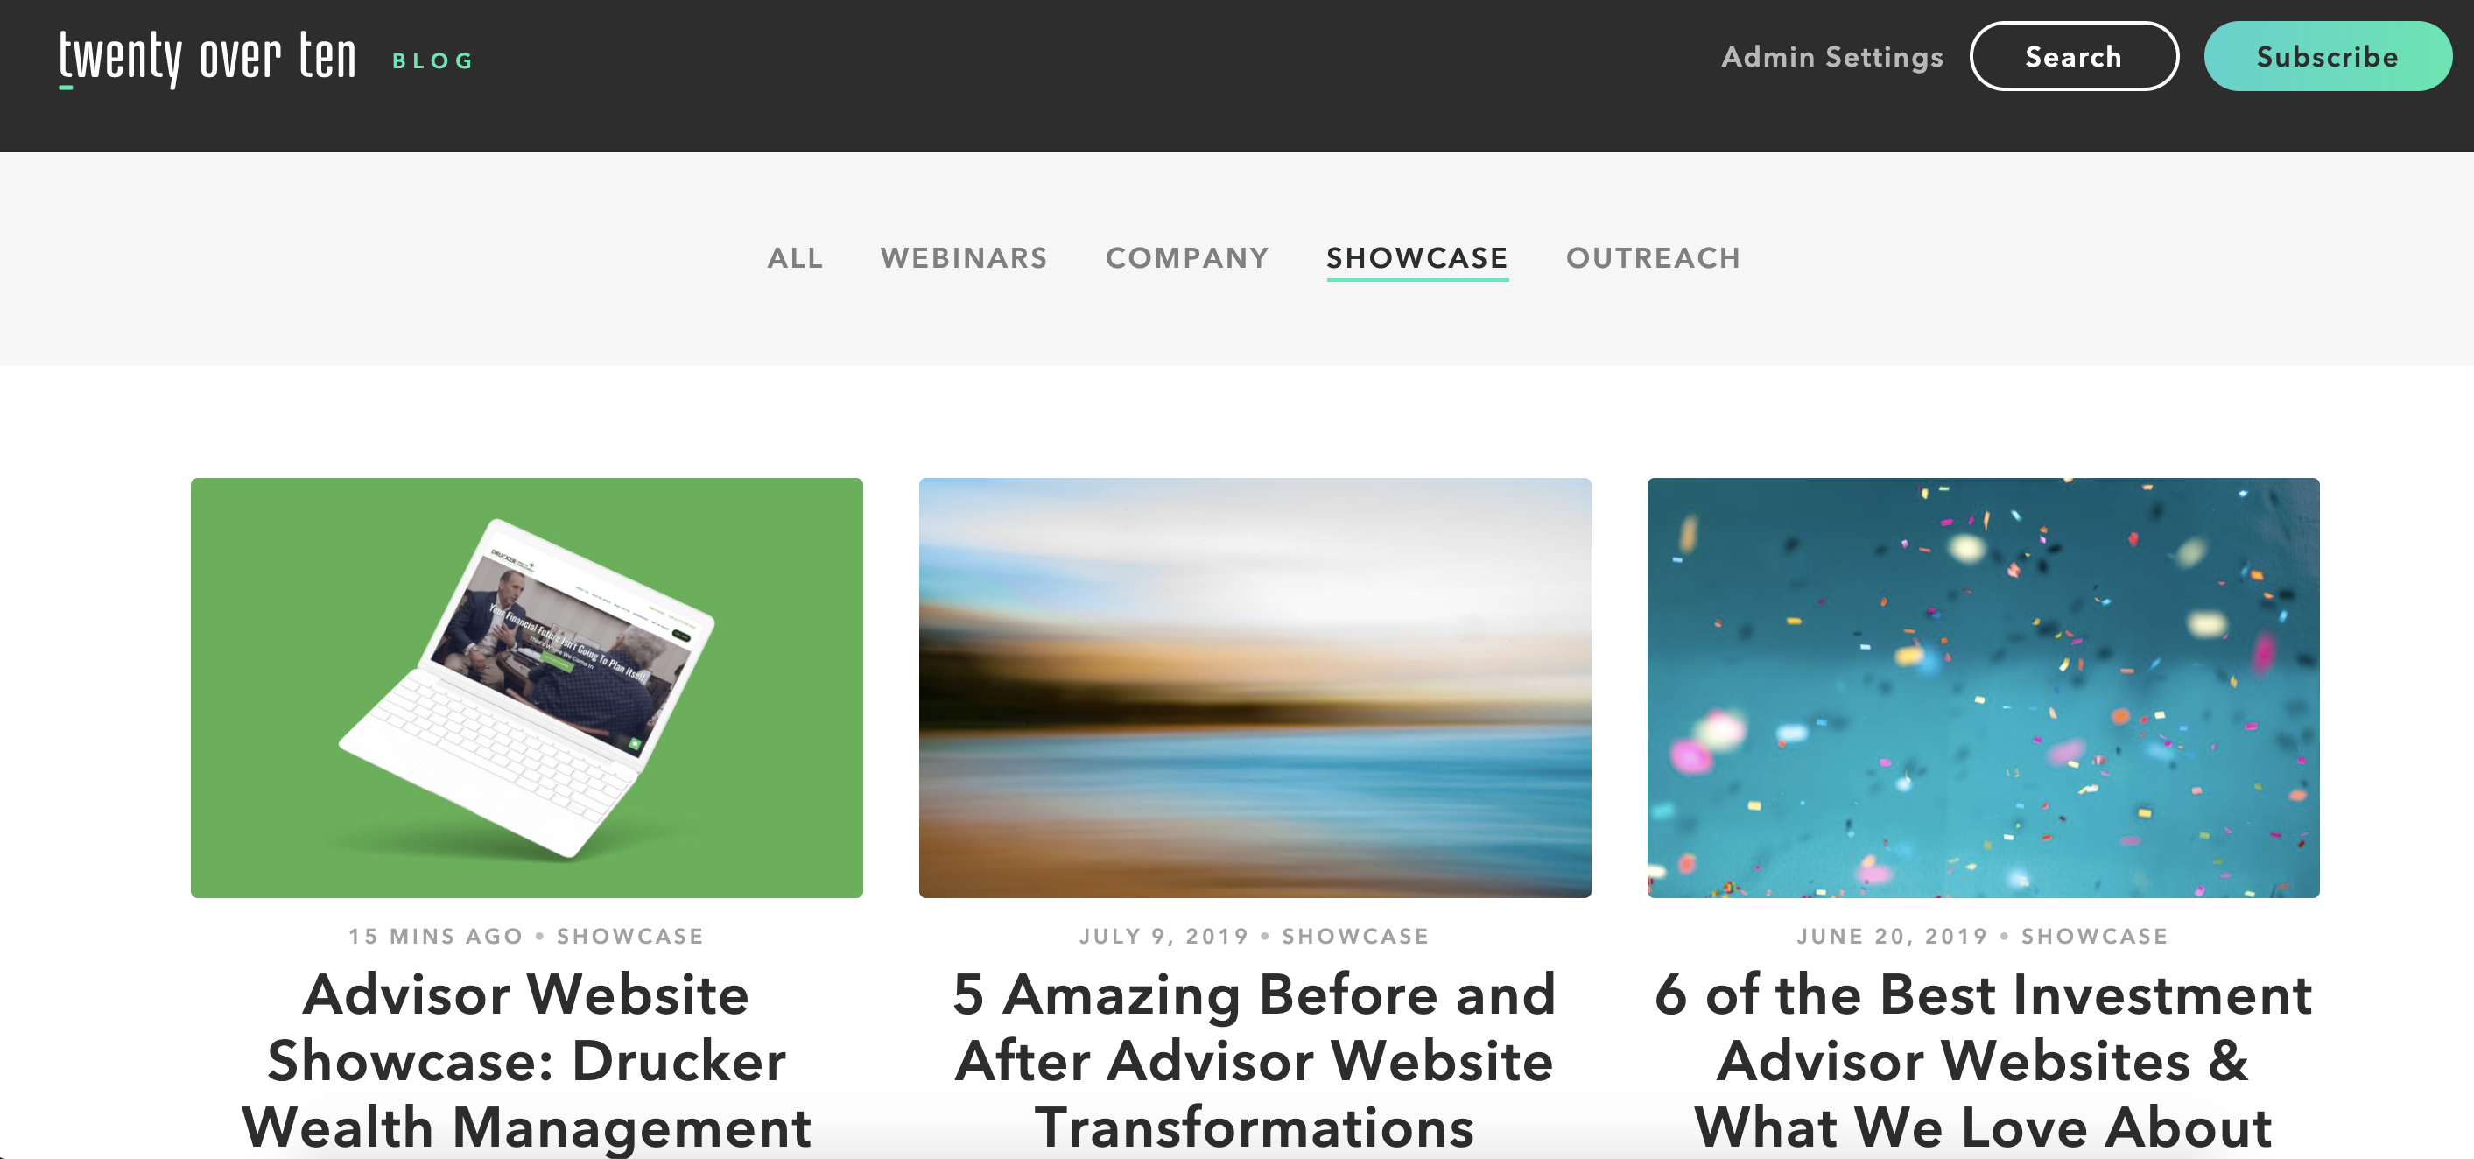Open the green laptop mockup thumbnail
Screen dimensions: 2474x1159
[x=526, y=687]
